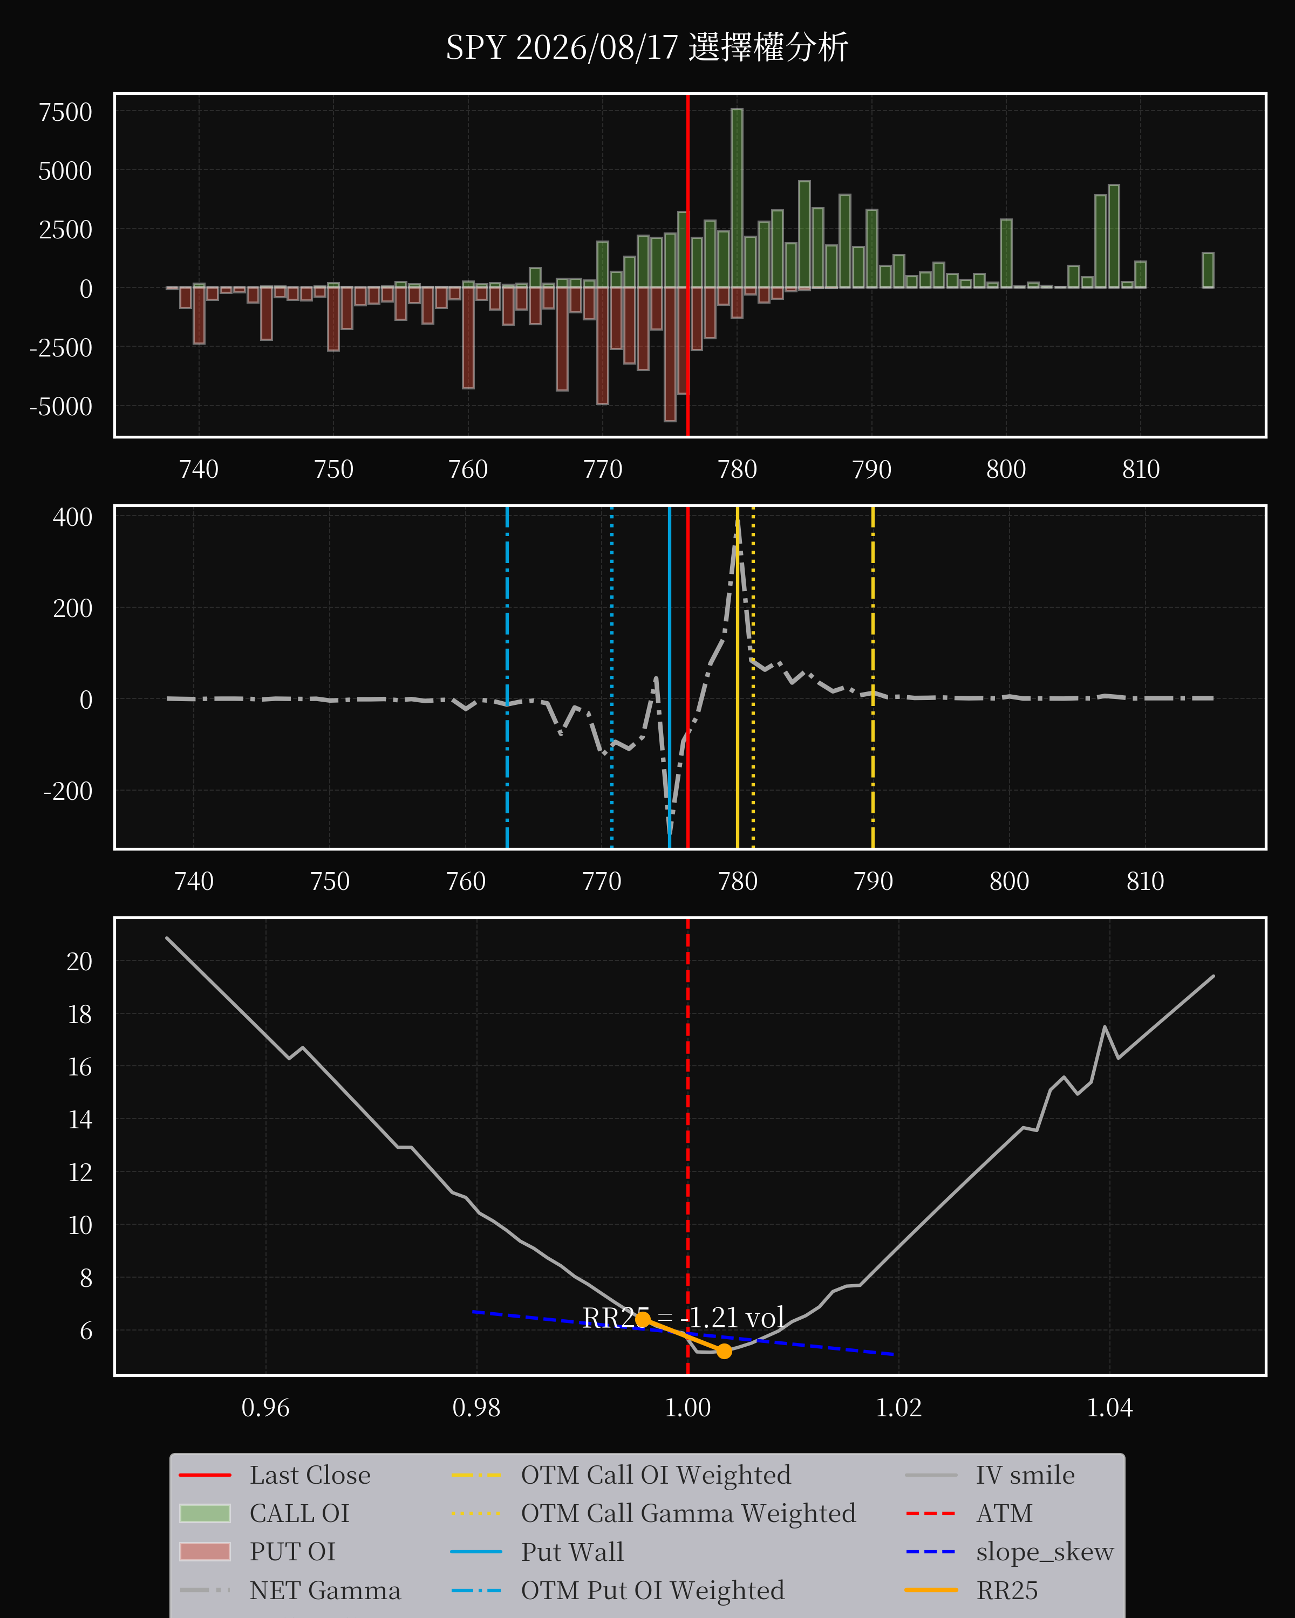This screenshot has width=1295, height=1618.
Task: Click the call OI bar at strike 800
Action: pyautogui.click(x=1006, y=253)
